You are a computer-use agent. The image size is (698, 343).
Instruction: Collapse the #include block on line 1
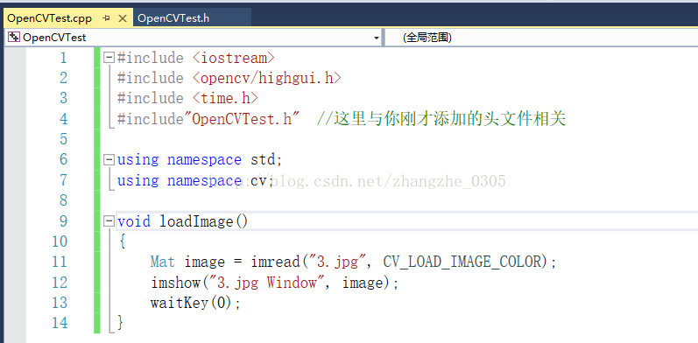point(109,58)
